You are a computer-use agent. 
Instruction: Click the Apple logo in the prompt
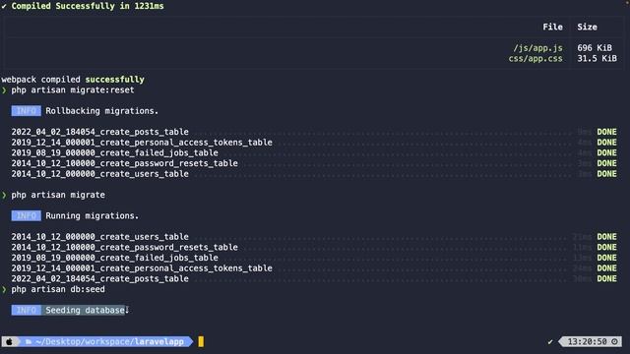[x=9, y=341]
